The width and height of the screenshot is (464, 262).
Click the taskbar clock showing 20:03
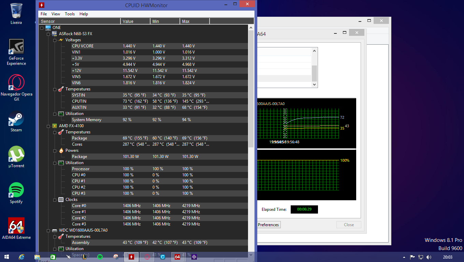[x=447, y=257]
